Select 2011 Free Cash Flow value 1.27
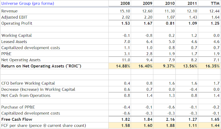The height and width of the screenshot is (129, 221). [193, 119]
